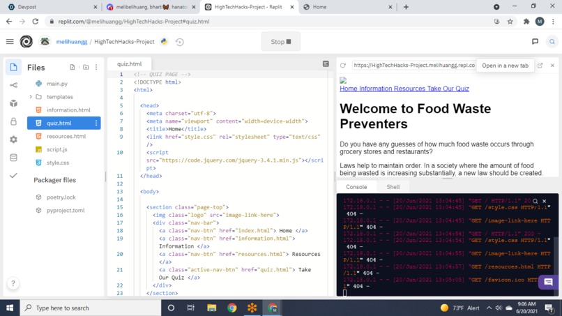Open the purple chat widget button
562x316 pixels.
548,282
